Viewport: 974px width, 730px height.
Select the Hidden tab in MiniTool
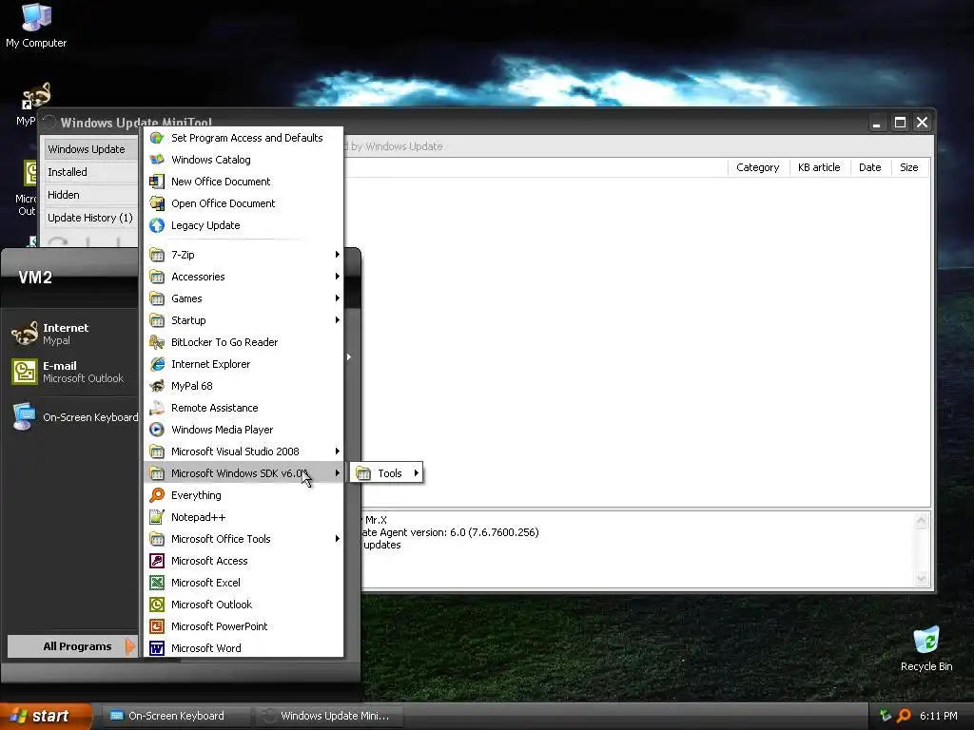90,195
